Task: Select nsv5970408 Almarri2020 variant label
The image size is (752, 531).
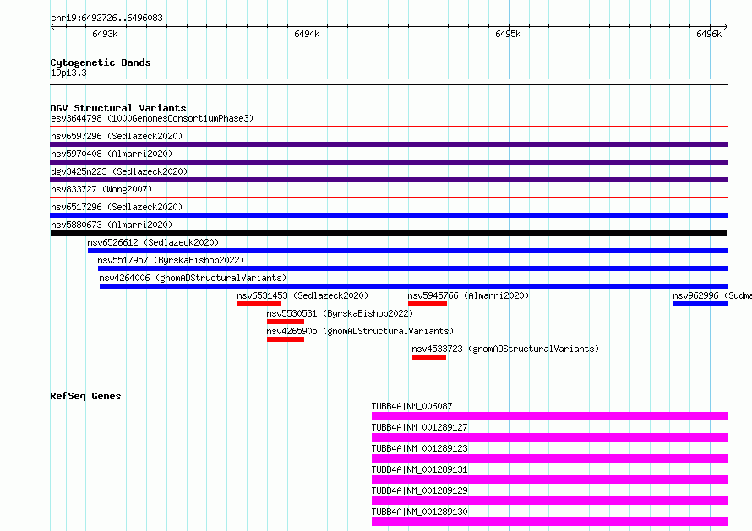Action: (x=112, y=154)
